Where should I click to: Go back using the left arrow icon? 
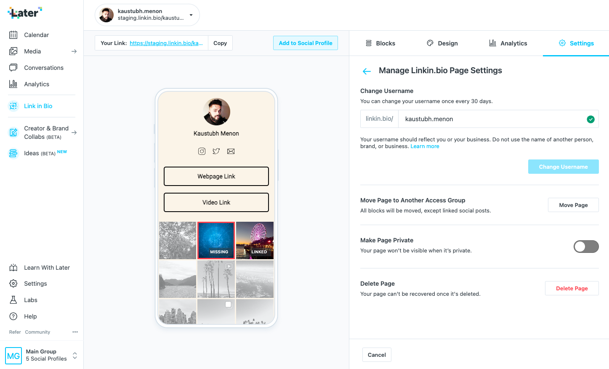tap(367, 71)
